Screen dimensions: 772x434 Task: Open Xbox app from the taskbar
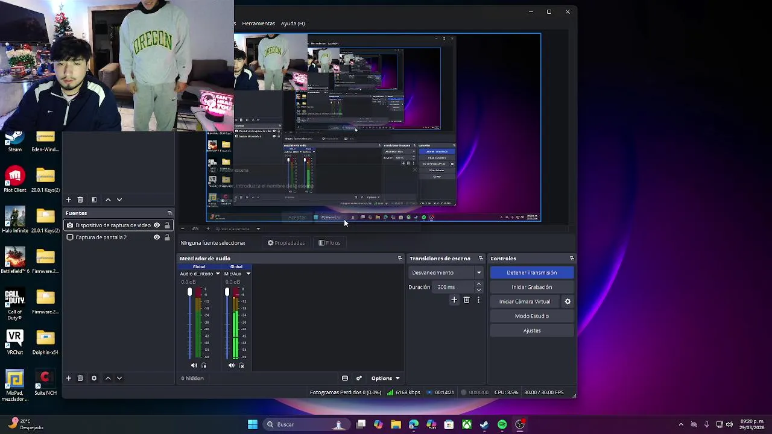click(467, 424)
